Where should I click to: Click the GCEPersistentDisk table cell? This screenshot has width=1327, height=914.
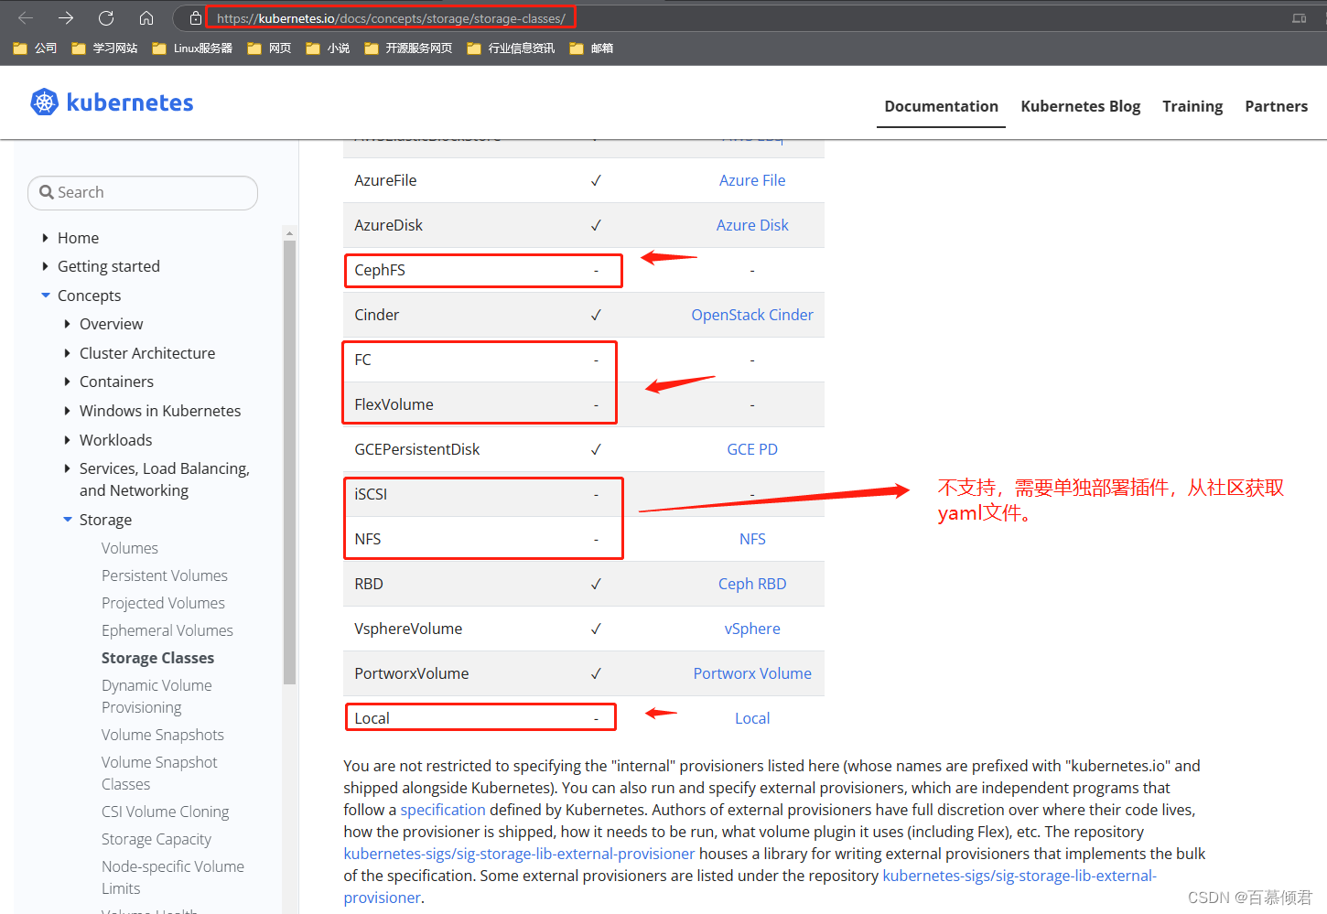click(417, 449)
